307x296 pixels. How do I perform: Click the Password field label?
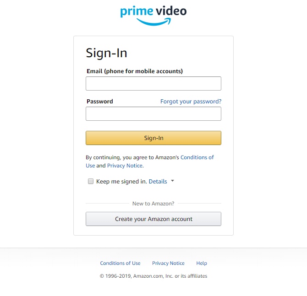100,102
